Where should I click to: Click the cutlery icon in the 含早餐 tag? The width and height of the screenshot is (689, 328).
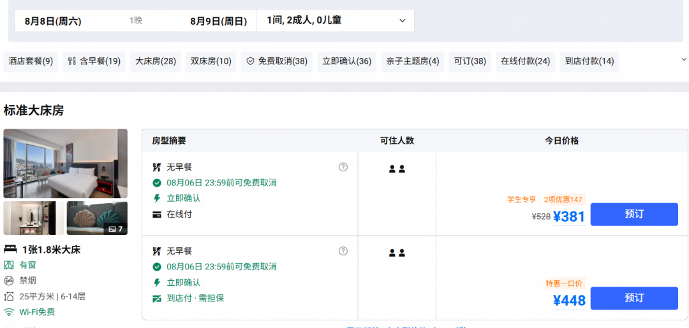[x=71, y=61]
